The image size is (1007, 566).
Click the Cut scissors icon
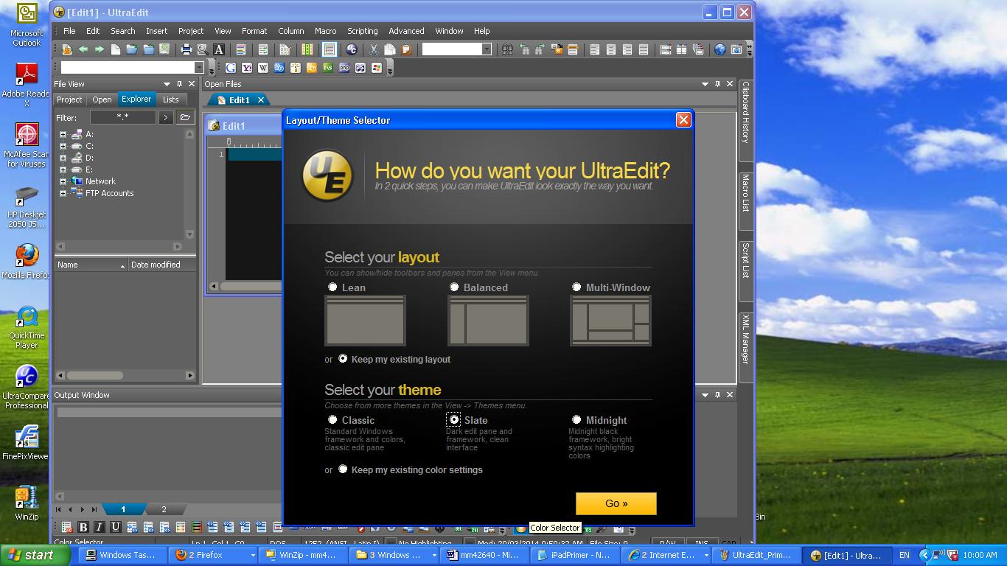click(x=374, y=49)
